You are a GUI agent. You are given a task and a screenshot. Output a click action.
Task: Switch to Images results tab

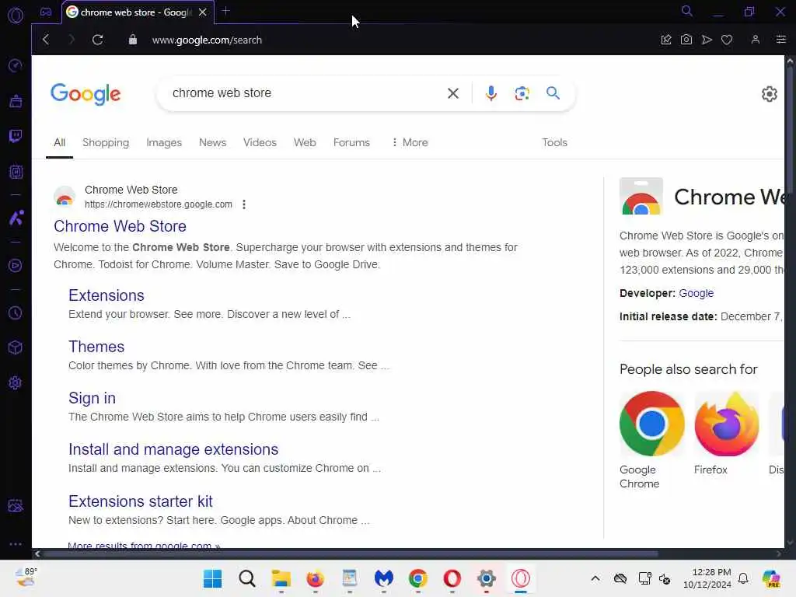click(x=164, y=143)
